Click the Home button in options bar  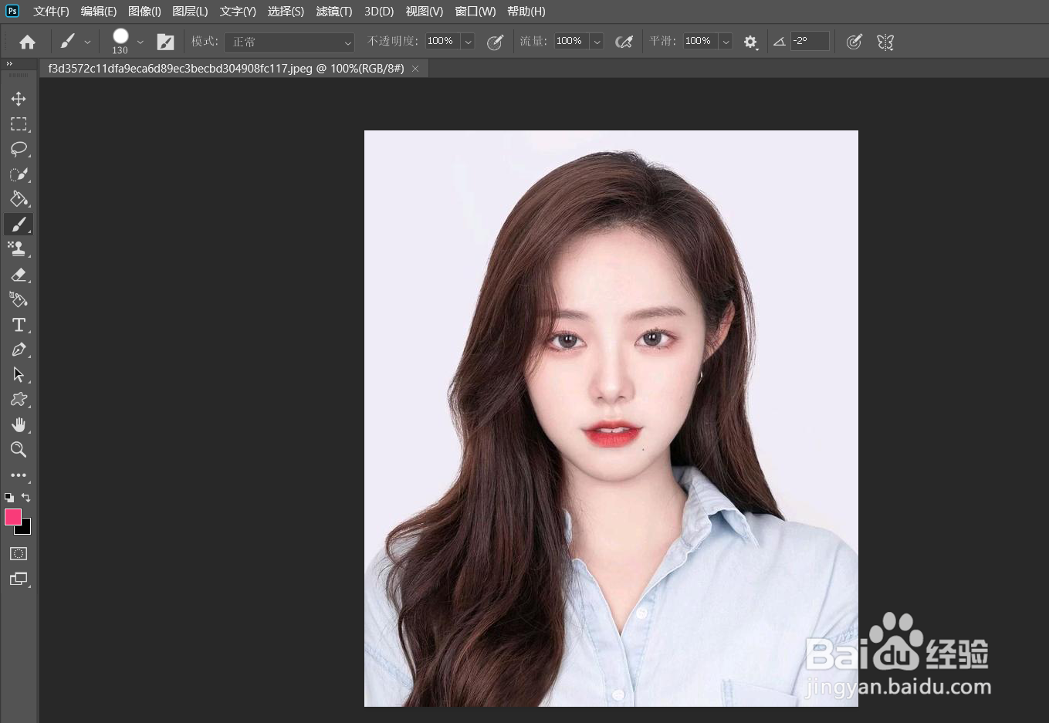[x=27, y=41]
